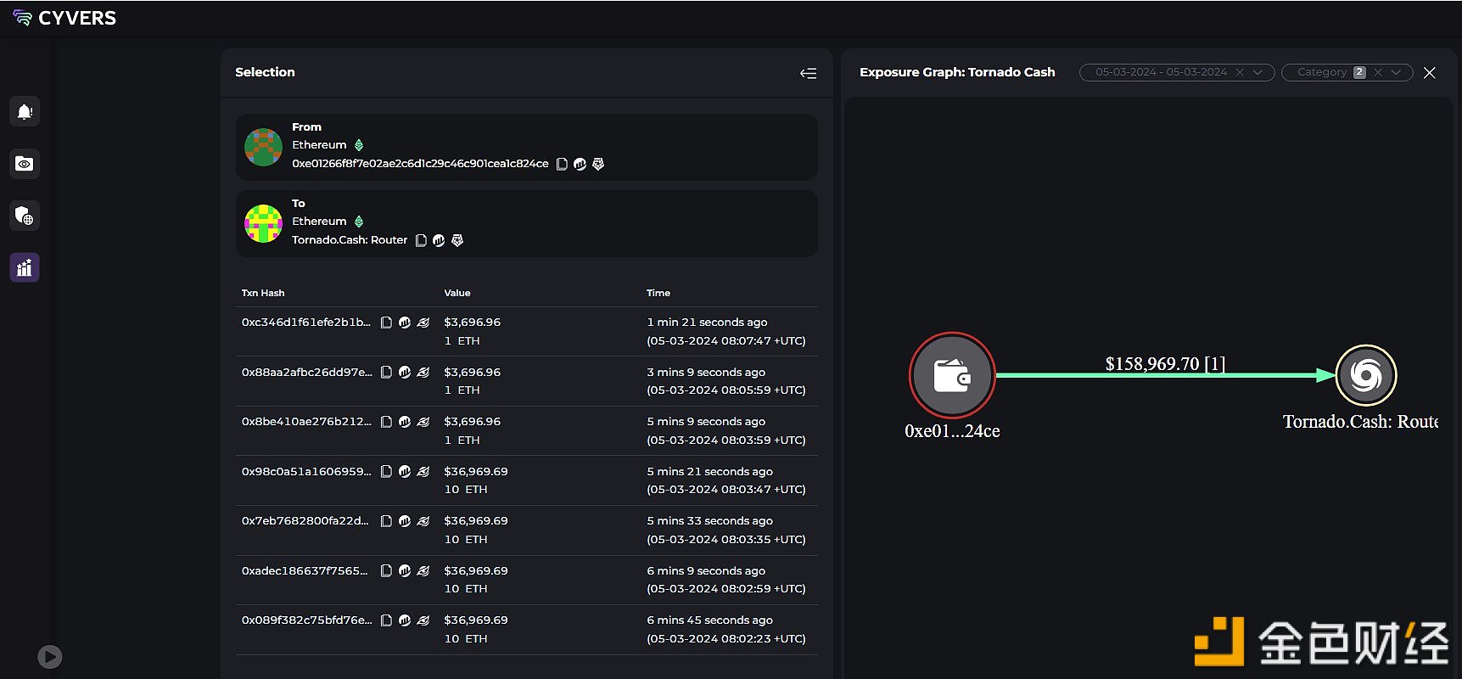Click the play button at bottom left

point(50,656)
